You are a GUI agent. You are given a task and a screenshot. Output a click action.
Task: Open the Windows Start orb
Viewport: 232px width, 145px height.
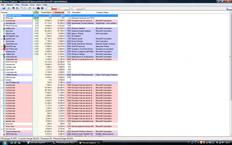click(5, 143)
